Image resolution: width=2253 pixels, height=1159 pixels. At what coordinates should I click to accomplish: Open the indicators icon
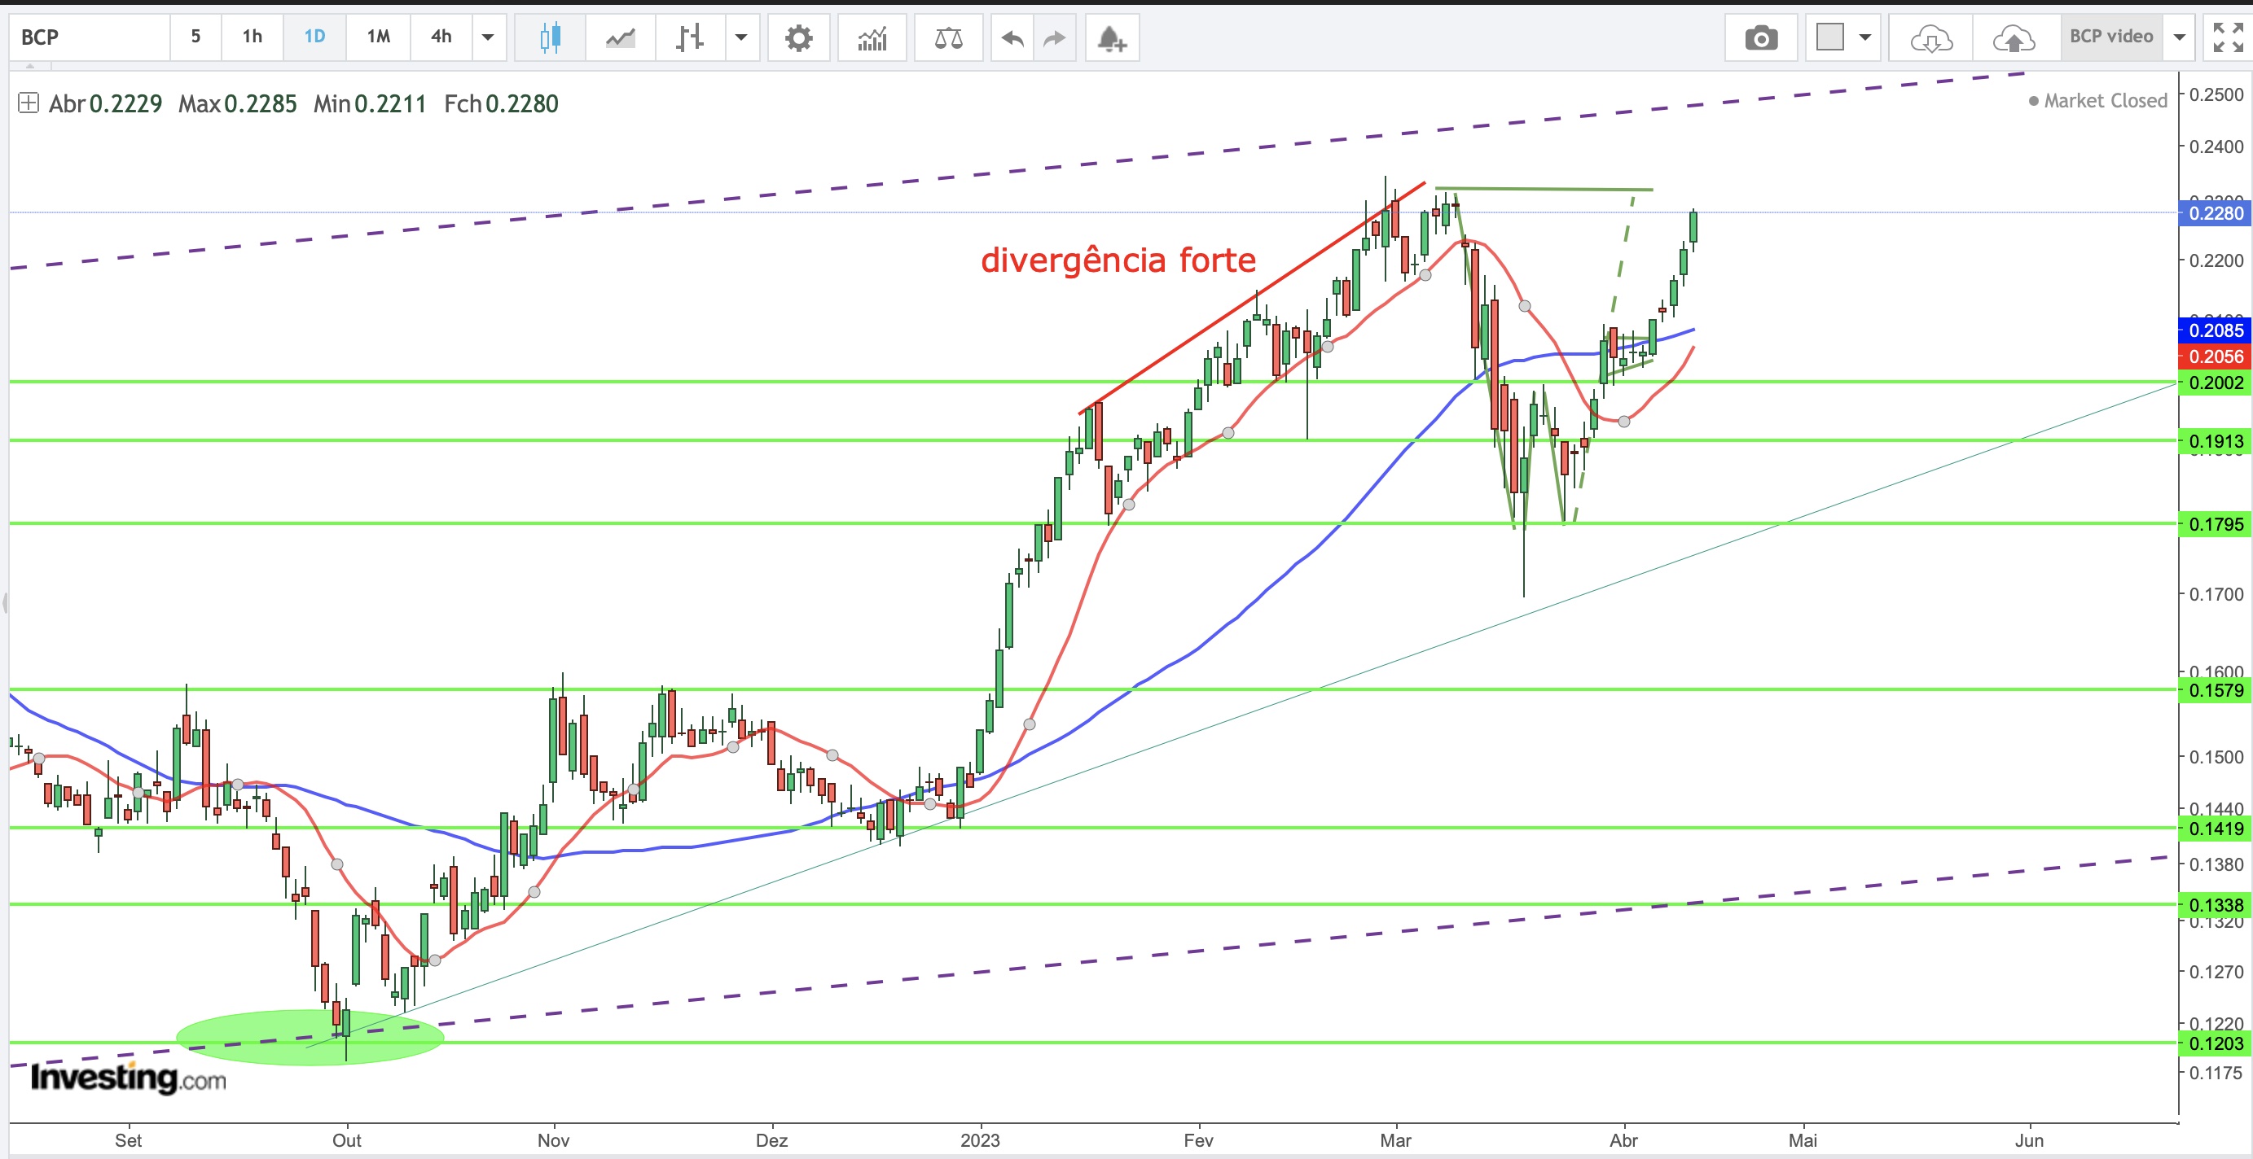pyautogui.click(x=872, y=37)
